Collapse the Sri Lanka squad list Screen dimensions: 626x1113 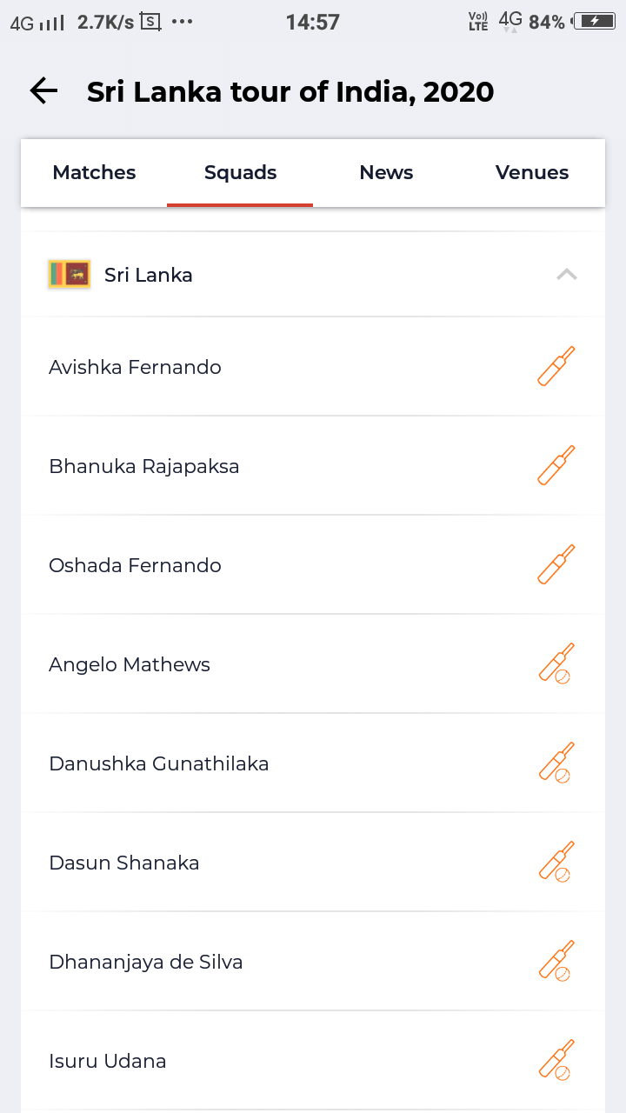tap(567, 275)
